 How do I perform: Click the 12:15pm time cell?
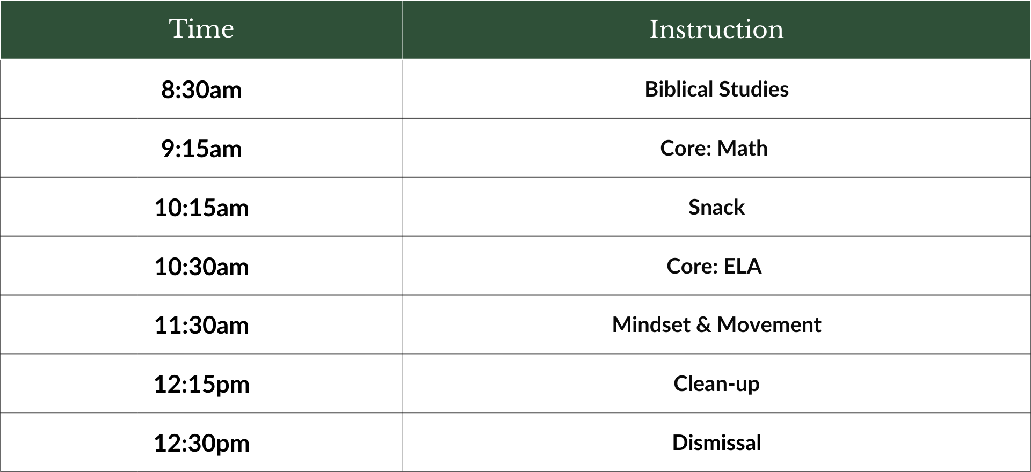pos(201,383)
